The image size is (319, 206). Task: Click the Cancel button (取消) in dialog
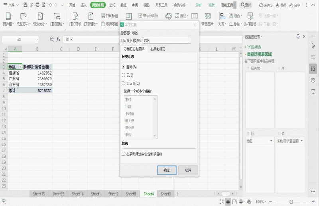coord(188,170)
